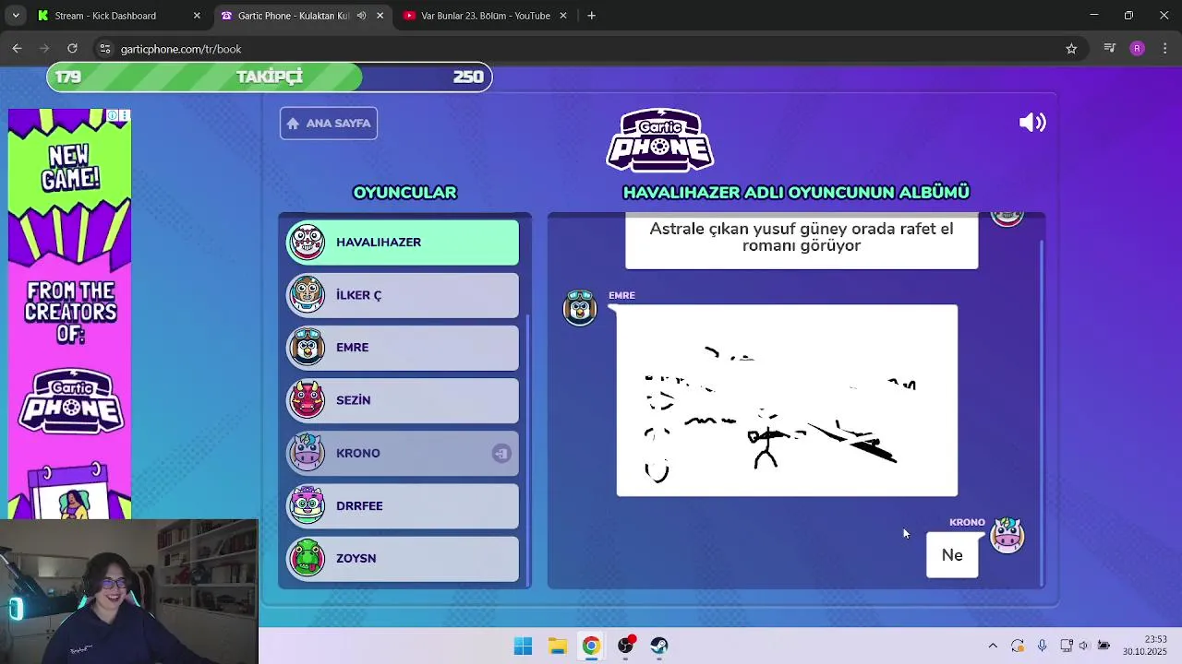Show hidden system tray icons
The height and width of the screenshot is (664, 1182).
click(x=993, y=646)
